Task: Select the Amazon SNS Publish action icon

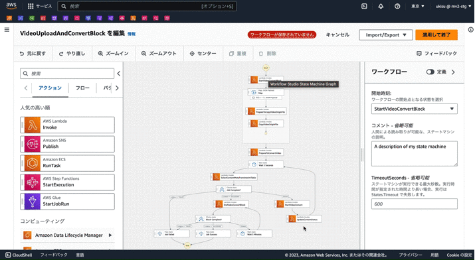Action: [x=32, y=144]
